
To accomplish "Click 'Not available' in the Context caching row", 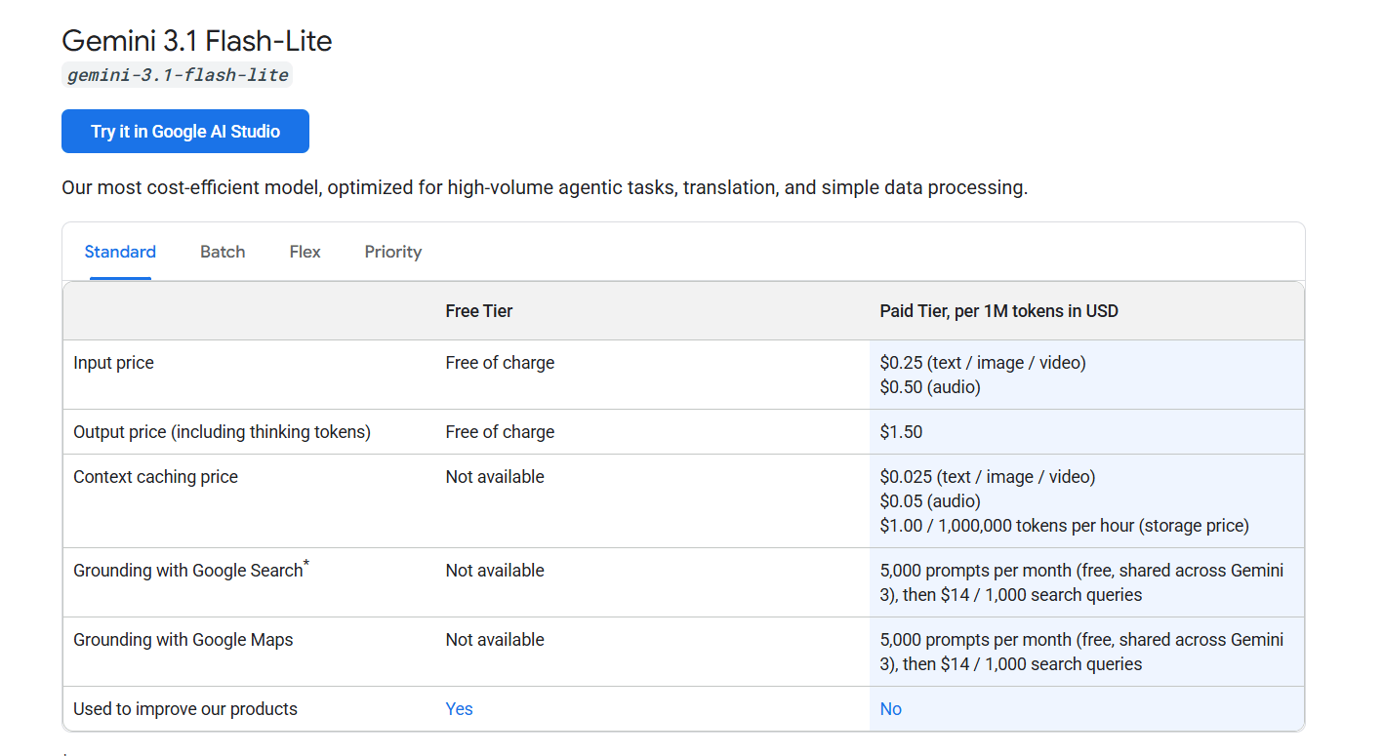I will [x=495, y=477].
